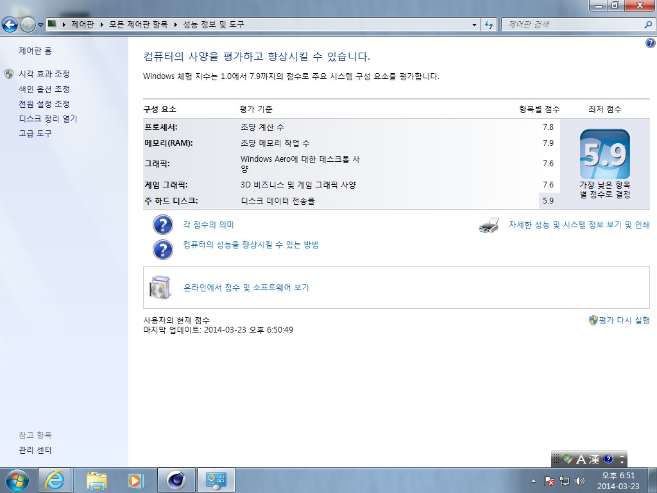The image size is (657, 493).
Task: Open 고급 도구 link
Action: [35, 134]
